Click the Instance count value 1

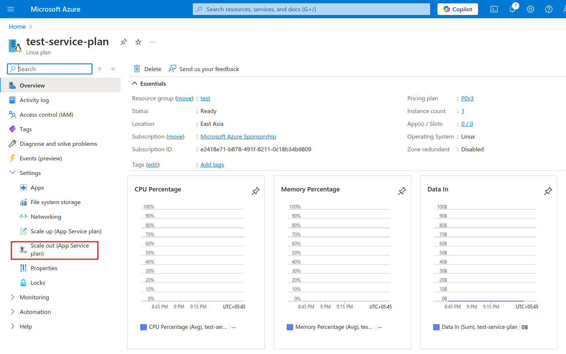point(463,111)
